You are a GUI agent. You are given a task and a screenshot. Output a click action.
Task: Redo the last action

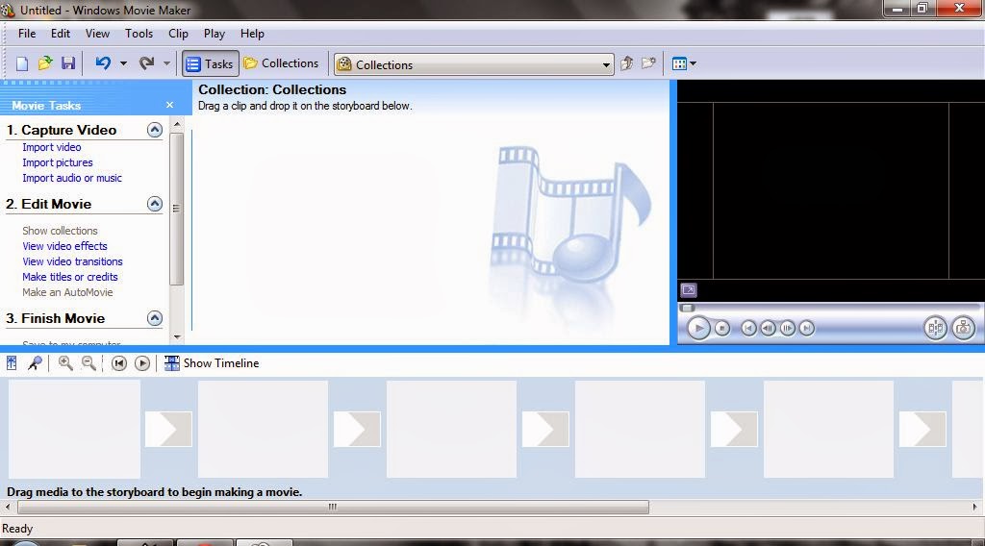(146, 63)
